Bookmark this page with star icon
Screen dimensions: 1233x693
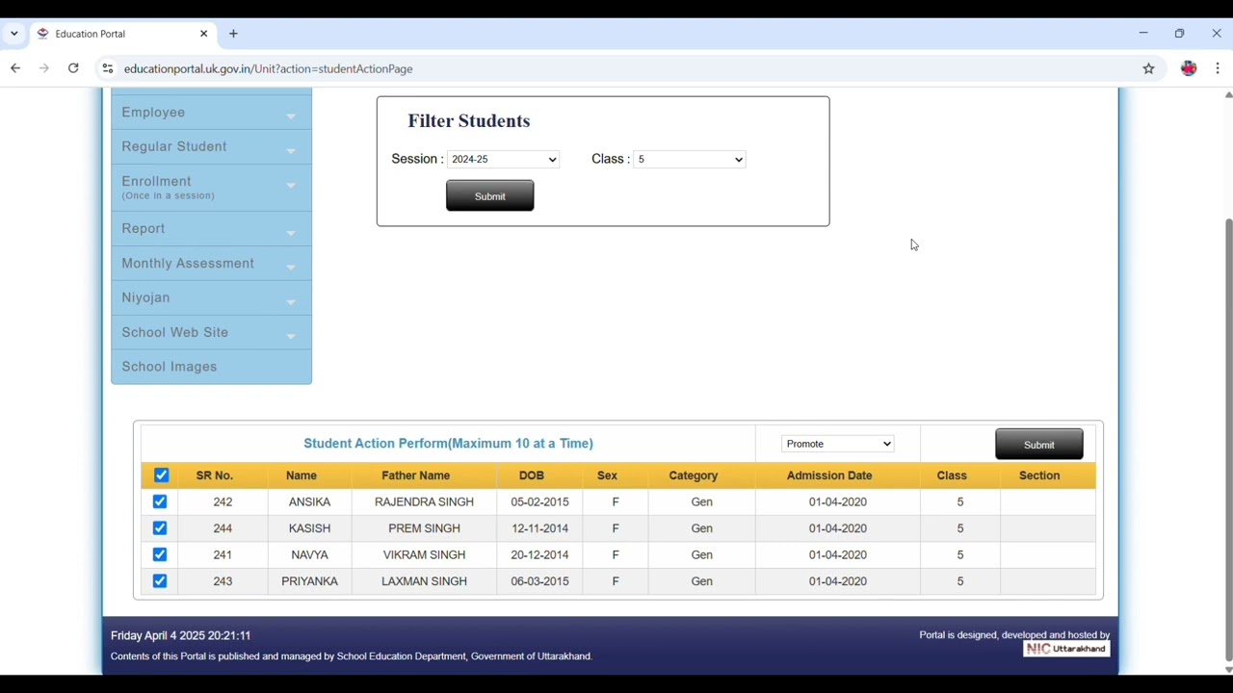click(x=1148, y=68)
